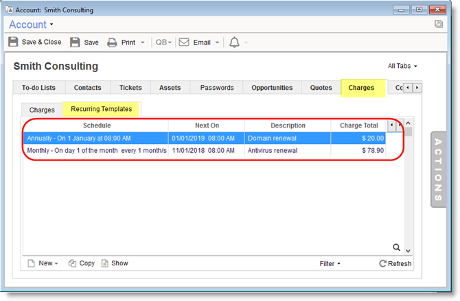Switch to the Tickets tab
The image size is (460, 301).
pos(130,88)
